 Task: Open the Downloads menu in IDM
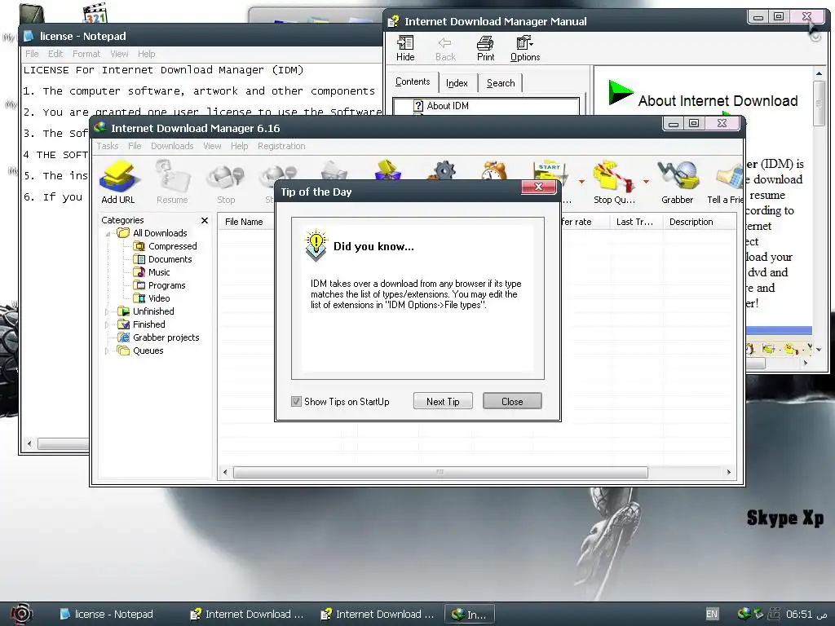coord(172,146)
